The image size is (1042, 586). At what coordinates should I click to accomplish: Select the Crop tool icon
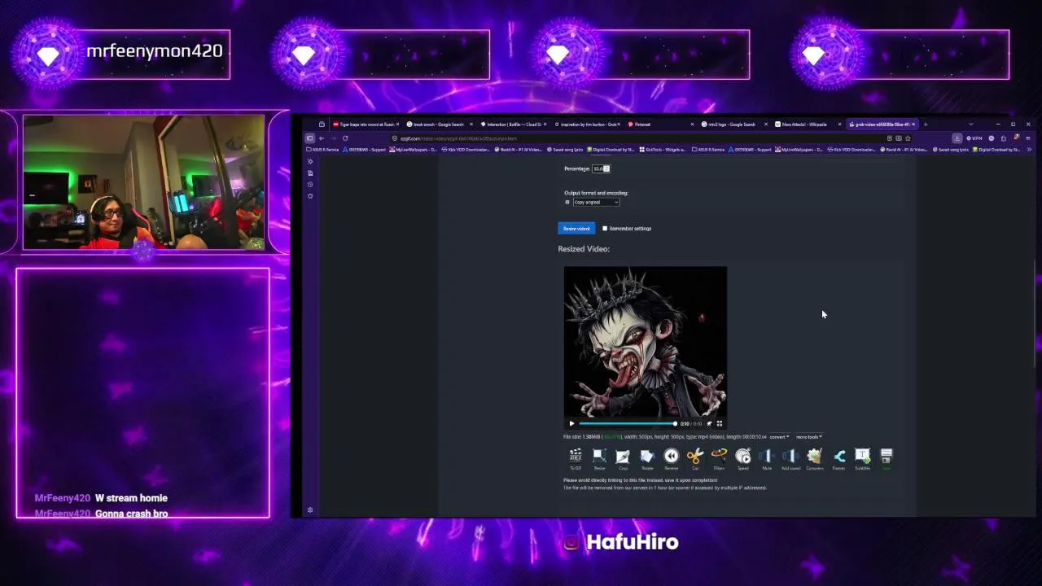click(x=623, y=458)
